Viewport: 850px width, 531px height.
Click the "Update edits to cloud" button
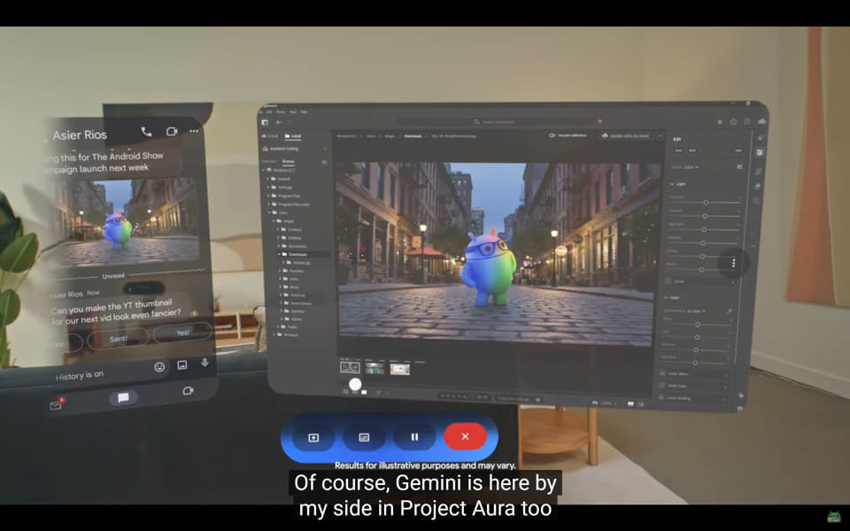click(x=626, y=136)
